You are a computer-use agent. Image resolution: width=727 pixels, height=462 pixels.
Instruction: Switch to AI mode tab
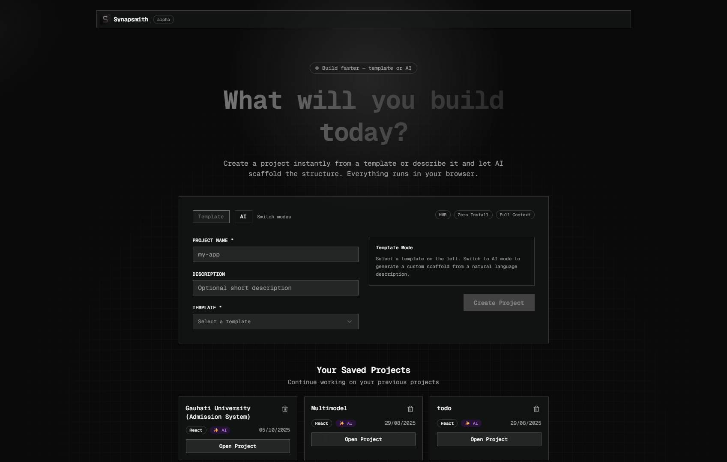tap(243, 217)
